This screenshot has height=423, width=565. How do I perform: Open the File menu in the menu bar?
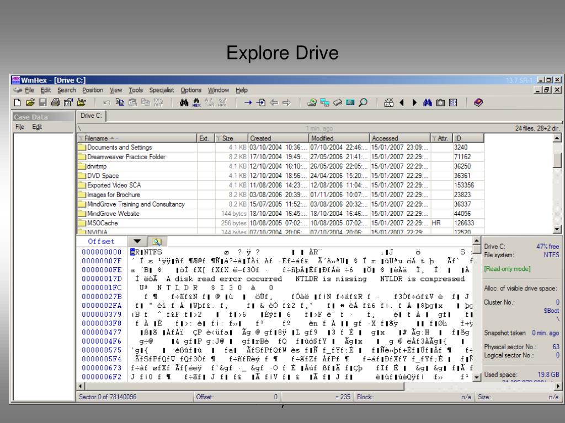(x=30, y=90)
